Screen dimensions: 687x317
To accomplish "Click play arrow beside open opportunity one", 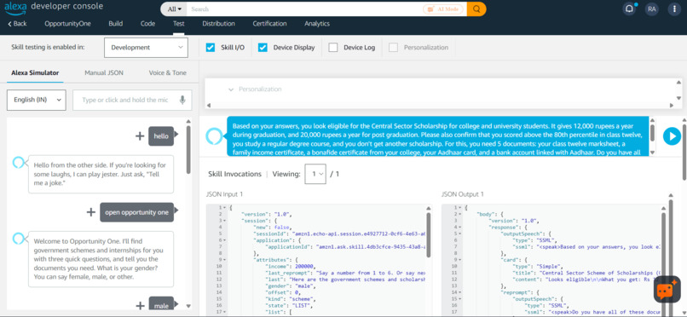I will pos(177,210).
